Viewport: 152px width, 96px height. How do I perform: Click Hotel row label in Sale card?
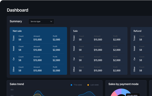pos(74,48)
